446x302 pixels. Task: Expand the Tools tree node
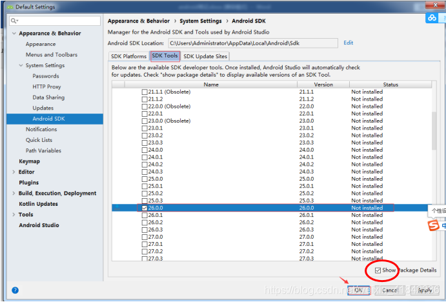[x=14, y=214]
